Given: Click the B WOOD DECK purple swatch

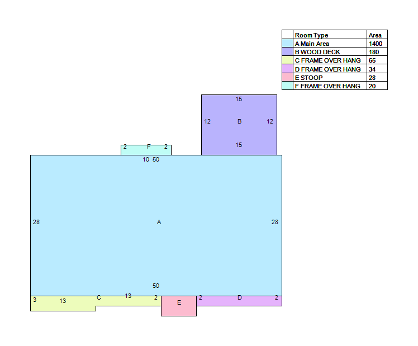Looking at the screenshot, I should [287, 52].
